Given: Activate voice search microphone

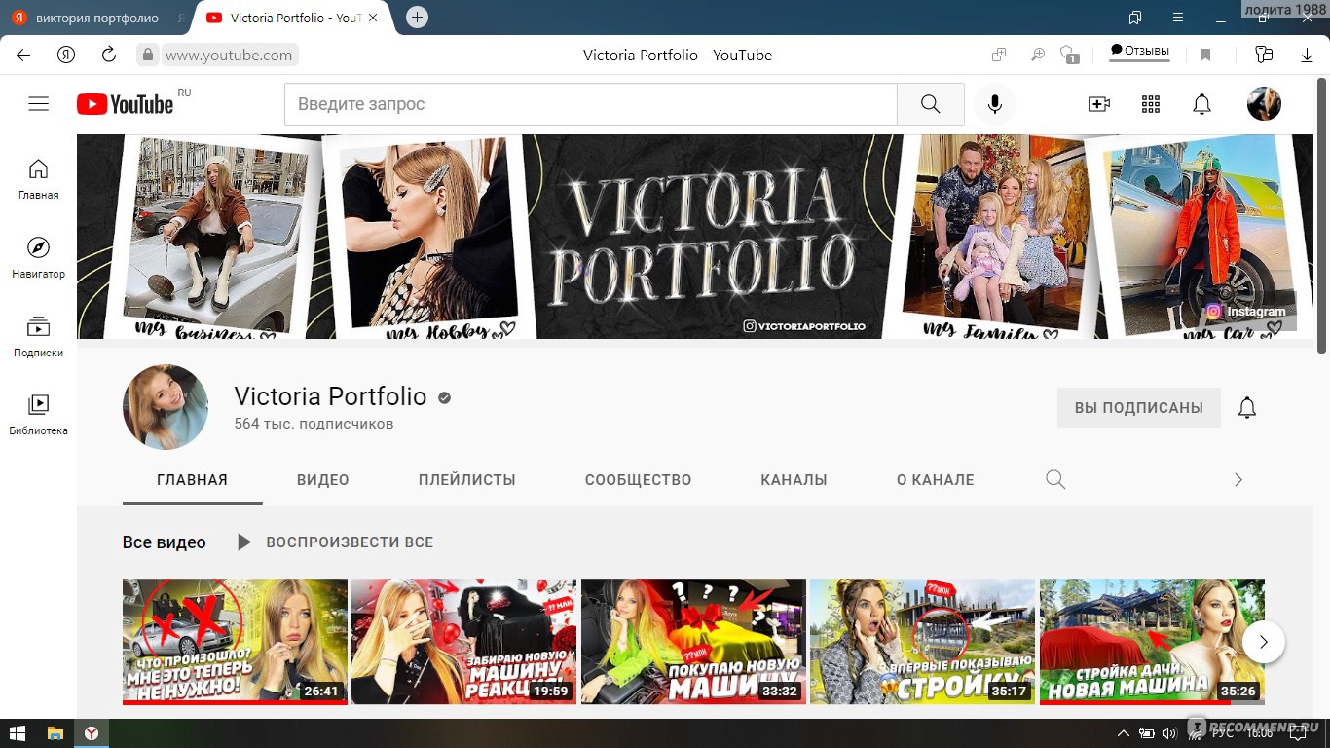Looking at the screenshot, I should [994, 104].
